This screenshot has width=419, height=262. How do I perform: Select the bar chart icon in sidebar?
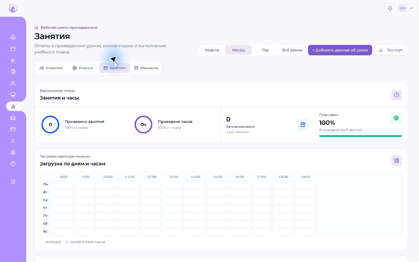pyautogui.click(x=13, y=106)
